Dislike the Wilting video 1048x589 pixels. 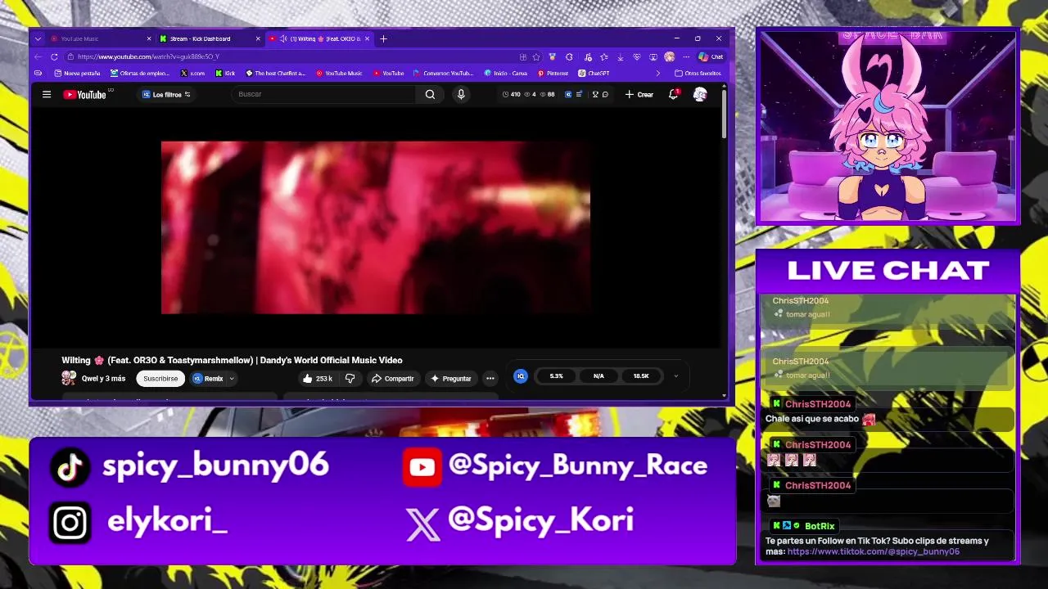350,379
